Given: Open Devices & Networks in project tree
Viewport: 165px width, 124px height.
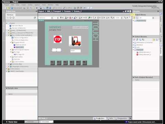Looking at the screenshot, I should (19, 28).
